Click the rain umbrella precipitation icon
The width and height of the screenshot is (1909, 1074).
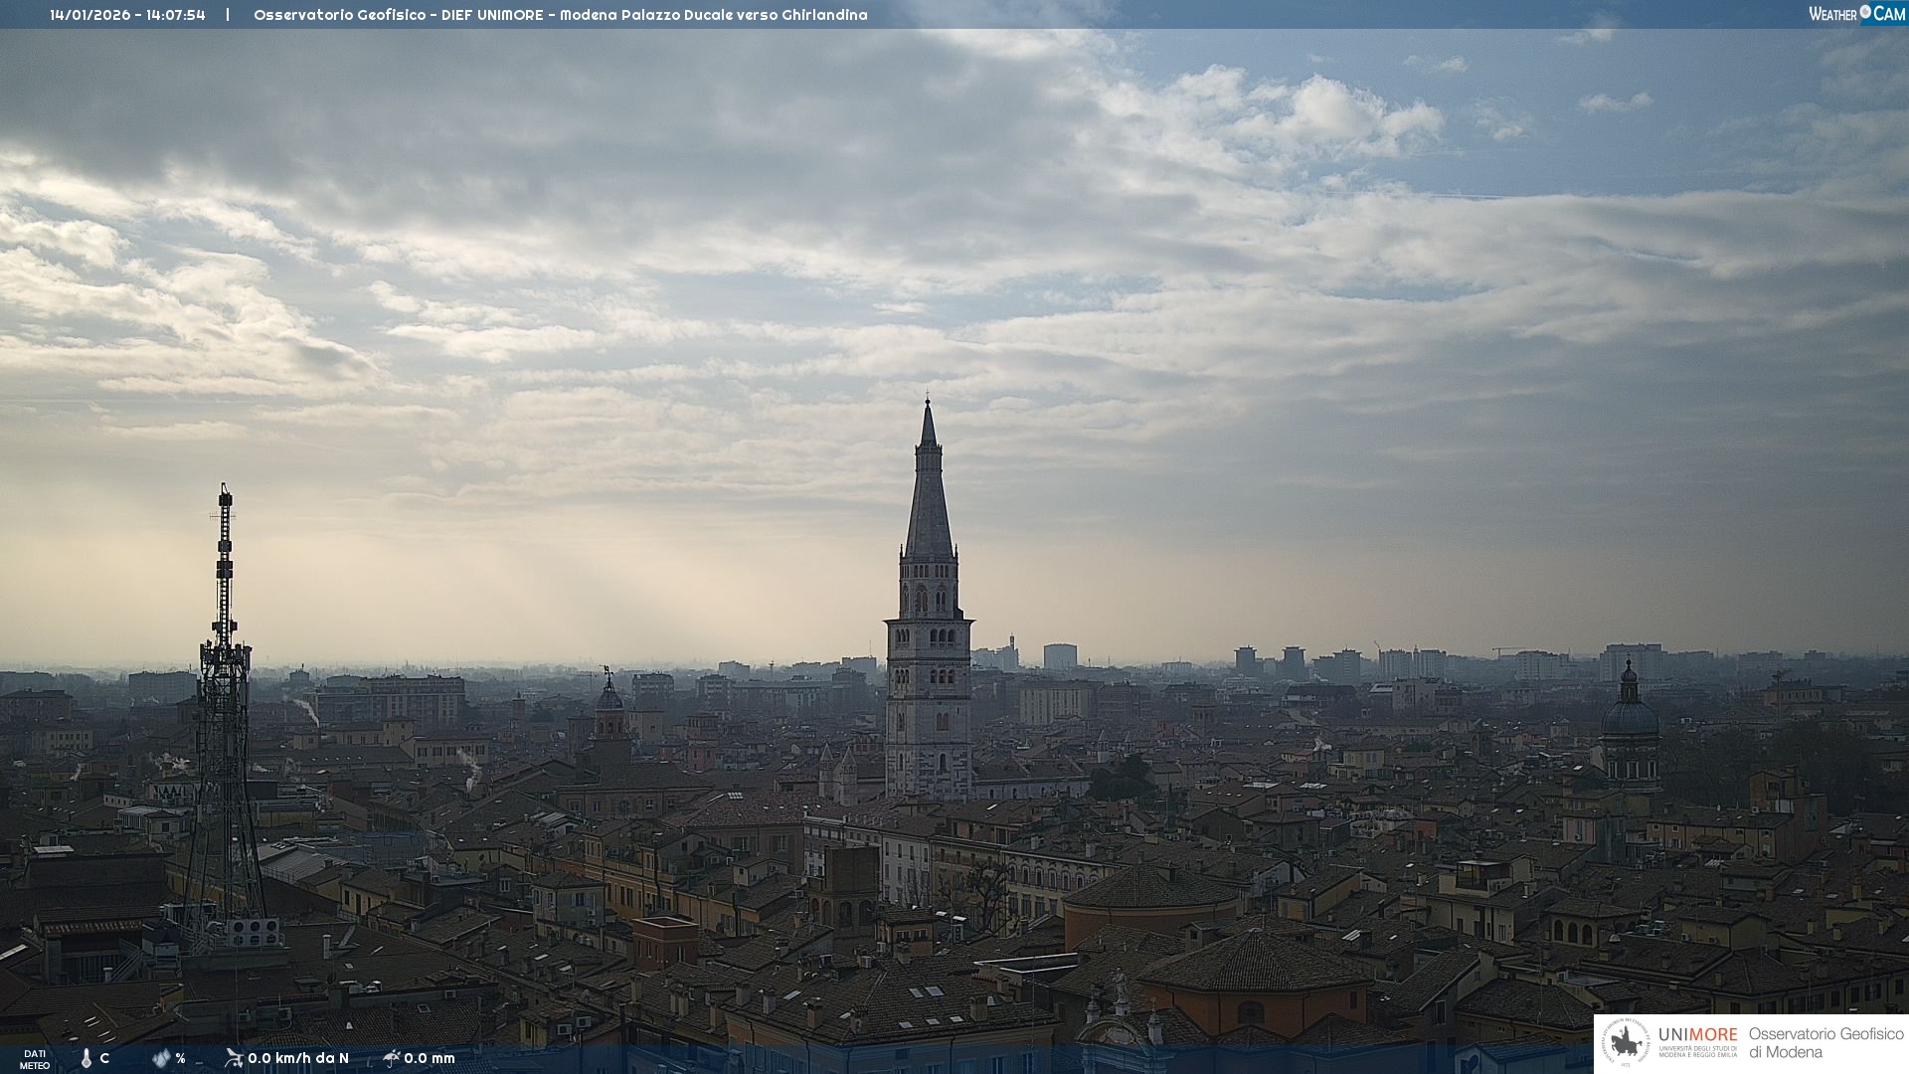[391, 1058]
